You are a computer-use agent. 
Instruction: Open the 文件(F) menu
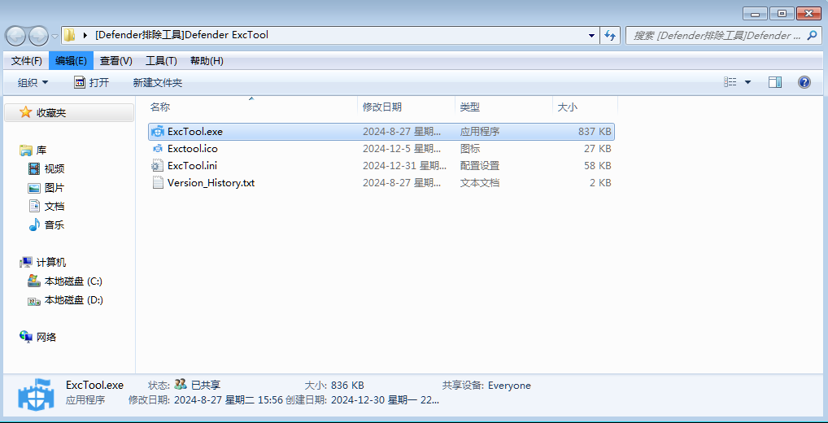pyautogui.click(x=26, y=61)
